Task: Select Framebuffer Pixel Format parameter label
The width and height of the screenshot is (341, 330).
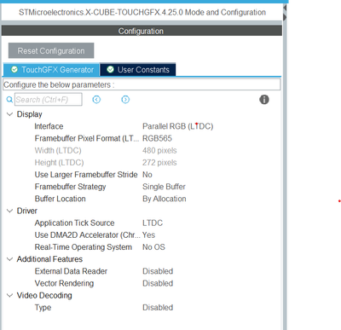Action: click(x=87, y=138)
